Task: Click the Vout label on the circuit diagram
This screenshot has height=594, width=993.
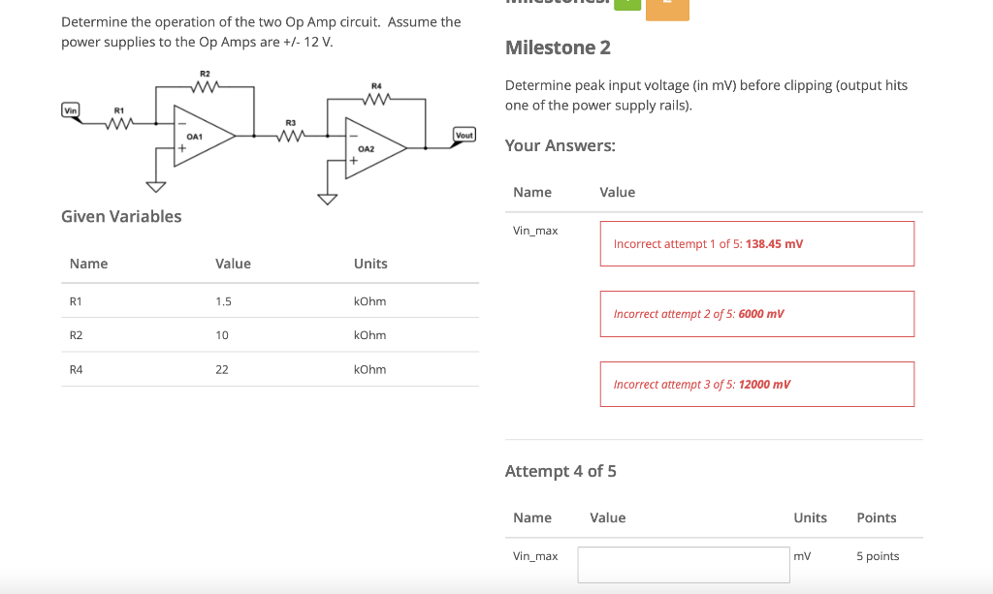Action: pyautogui.click(x=464, y=135)
